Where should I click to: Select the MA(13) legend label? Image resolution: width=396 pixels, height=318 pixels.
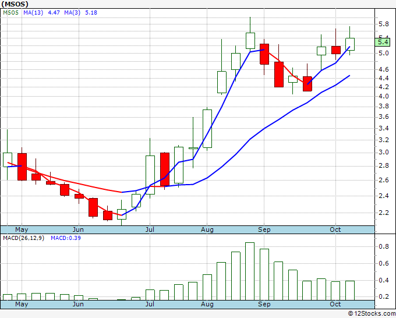pos(33,12)
